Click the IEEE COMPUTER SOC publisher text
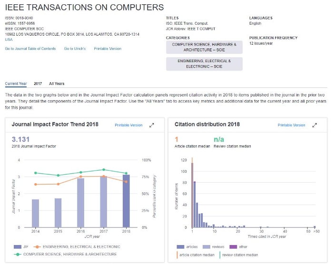This screenshot has width=333, height=264. 24,29
